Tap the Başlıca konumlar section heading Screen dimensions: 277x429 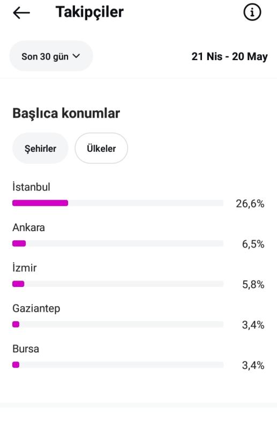[x=66, y=113]
